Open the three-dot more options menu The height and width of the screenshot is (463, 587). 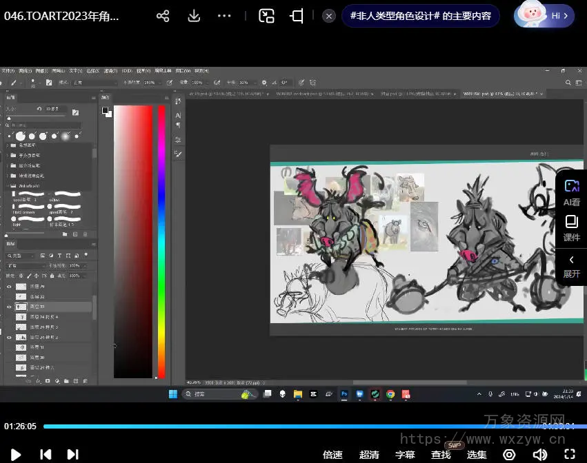[x=224, y=16]
